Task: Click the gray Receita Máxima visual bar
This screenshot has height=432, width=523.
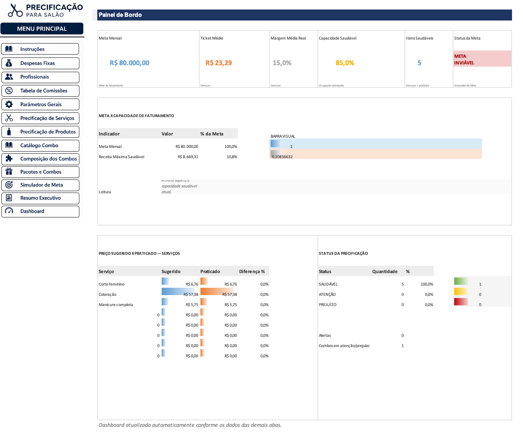Action: click(x=276, y=153)
